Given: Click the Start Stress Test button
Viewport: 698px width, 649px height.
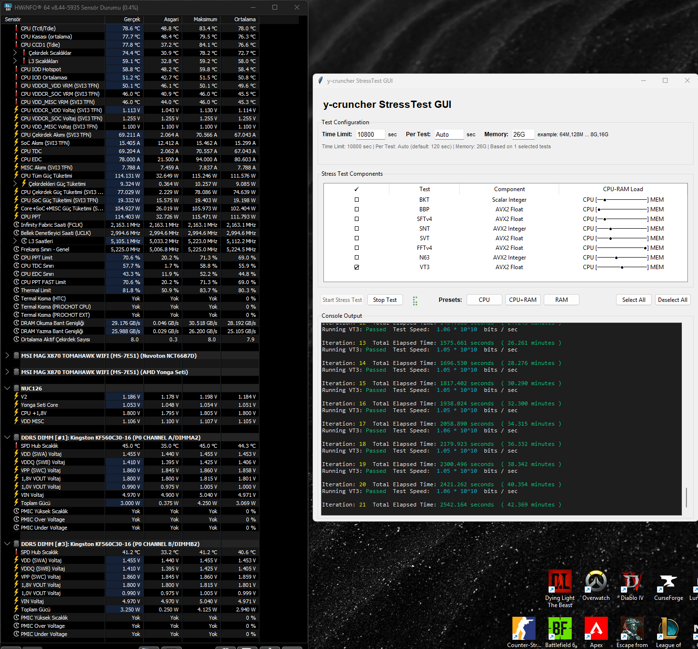Looking at the screenshot, I should click(342, 300).
